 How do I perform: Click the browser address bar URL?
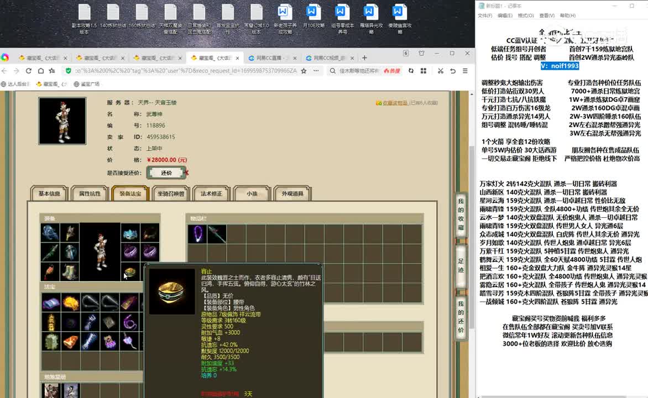[x=185, y=71]
